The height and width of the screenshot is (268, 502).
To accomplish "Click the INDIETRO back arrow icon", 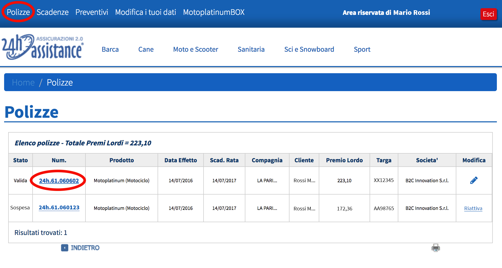I will [x=65, y=248].
